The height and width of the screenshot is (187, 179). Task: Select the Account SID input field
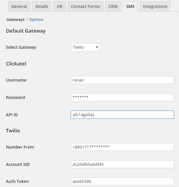122,164
